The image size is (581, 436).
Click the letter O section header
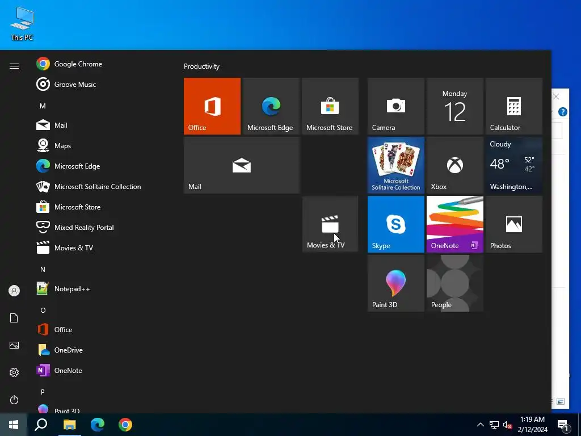pyautogui.click(x=43, y=311)
